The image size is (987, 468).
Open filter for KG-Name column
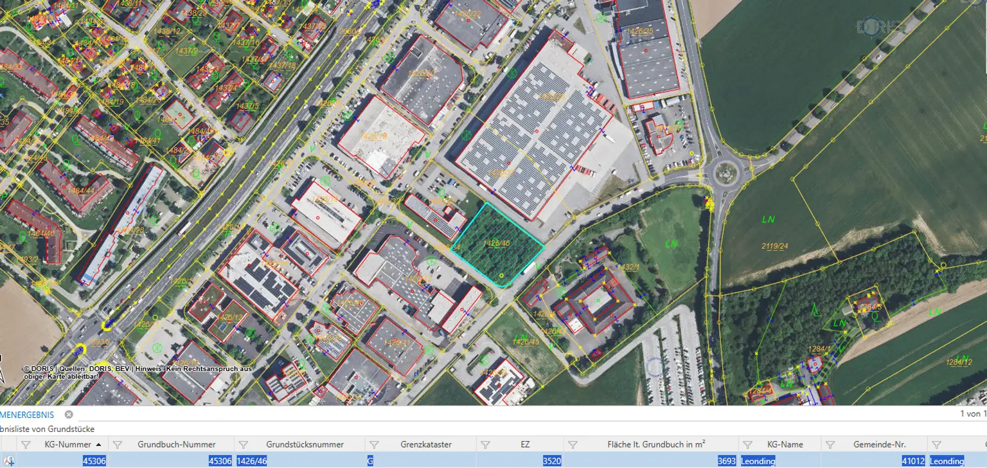coord(748,444)
